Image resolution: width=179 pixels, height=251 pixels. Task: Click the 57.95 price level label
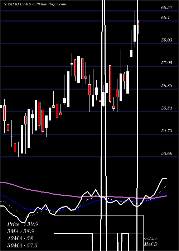(x=167, y=63)
